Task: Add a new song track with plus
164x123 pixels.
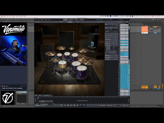Action: [x=52, y=95]
